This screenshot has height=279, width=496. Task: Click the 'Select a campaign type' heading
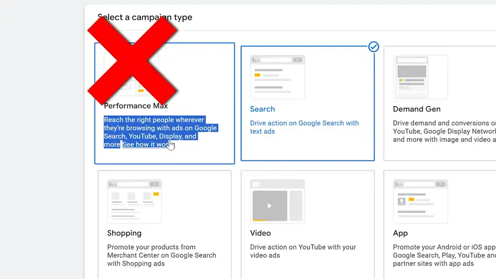click(145, 17)
